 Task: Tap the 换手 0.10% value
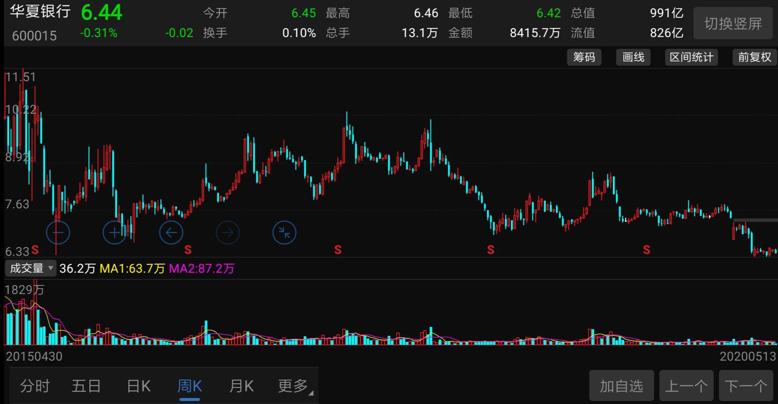coord(299,33)
